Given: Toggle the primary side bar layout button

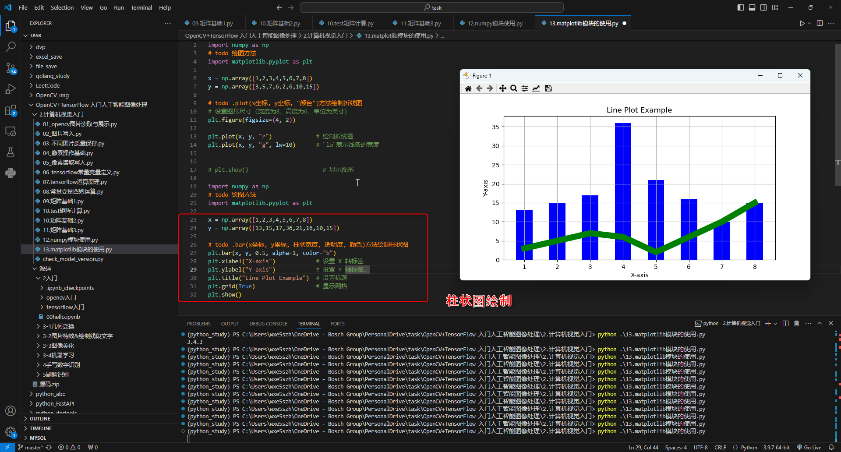Looking at the screenshot, I should pos(741,7).
